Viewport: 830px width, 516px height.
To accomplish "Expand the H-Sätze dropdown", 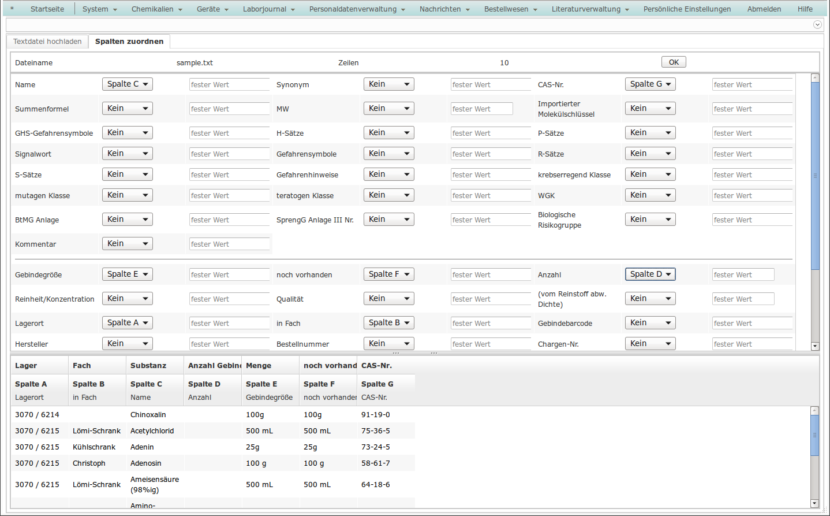I will pyautogui.click(x=389, y=133).
